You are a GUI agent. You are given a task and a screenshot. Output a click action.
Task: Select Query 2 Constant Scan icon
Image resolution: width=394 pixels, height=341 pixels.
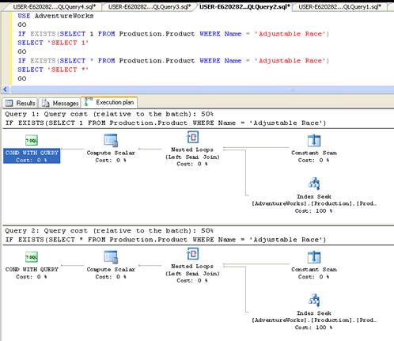coord(314,257)
